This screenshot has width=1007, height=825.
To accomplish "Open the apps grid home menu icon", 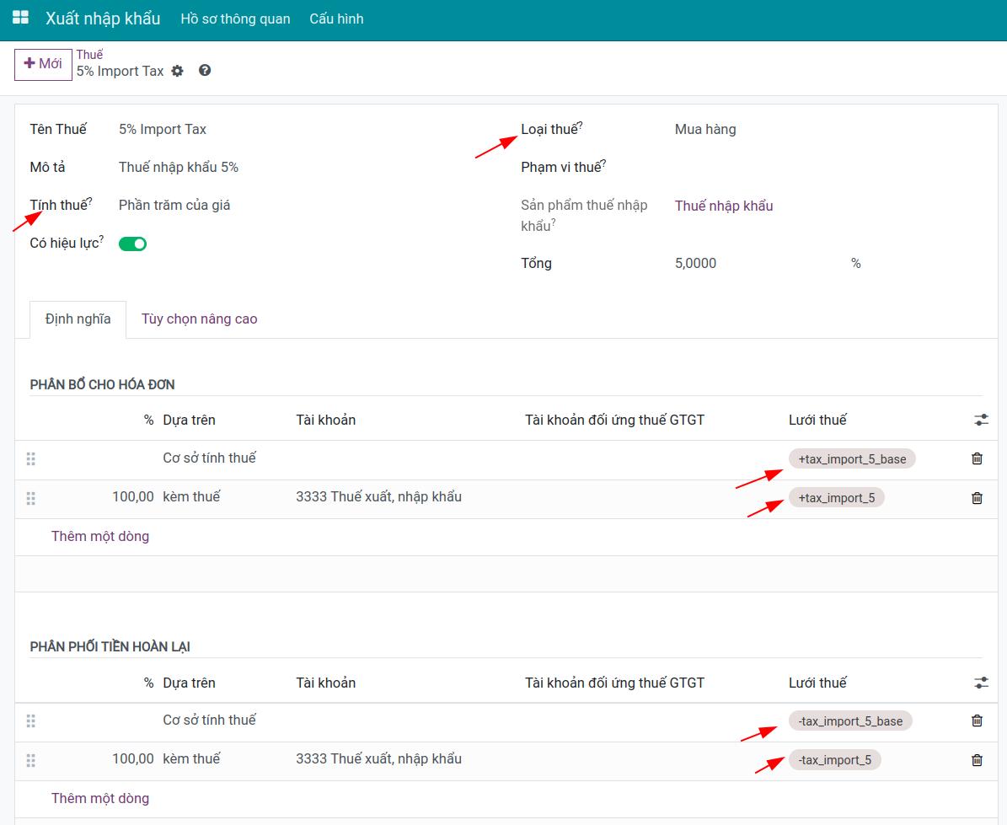I will tap(20, 18).
